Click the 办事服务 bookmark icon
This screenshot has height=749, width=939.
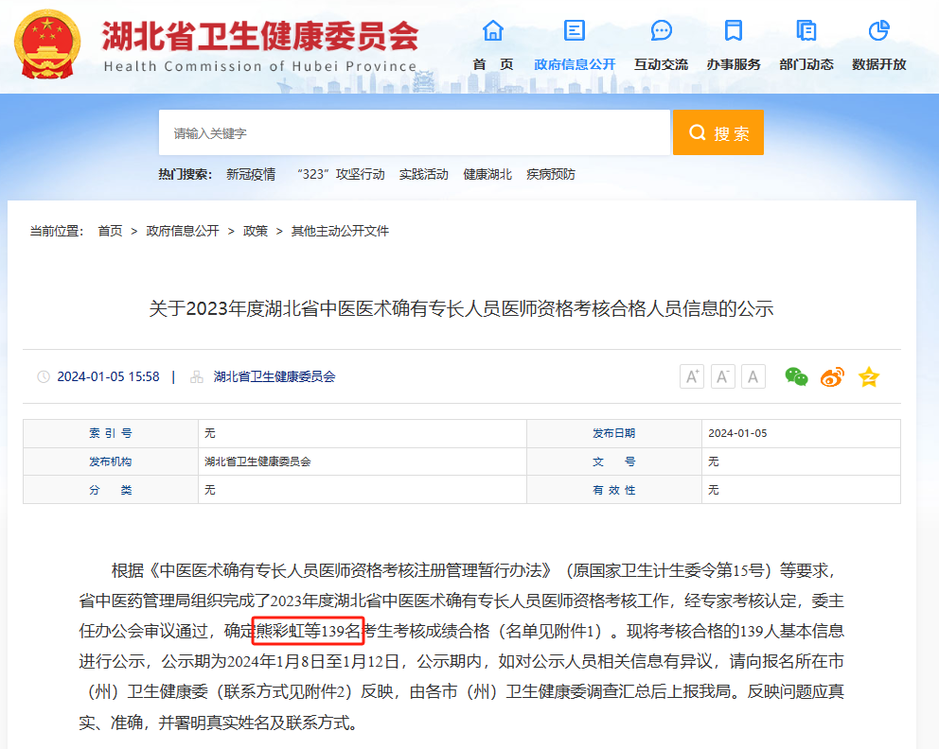pyautogui.click(x=734, y=30)
